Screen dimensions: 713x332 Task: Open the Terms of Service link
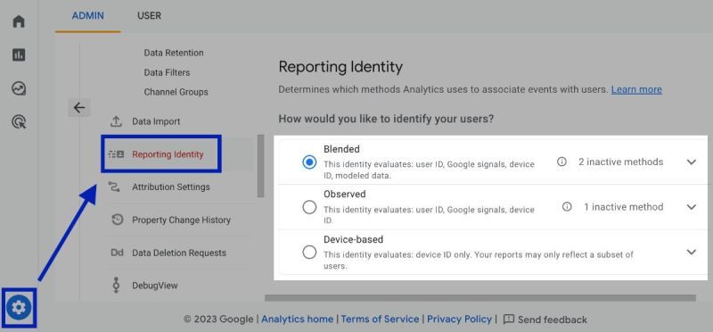(x=381, y=320)
